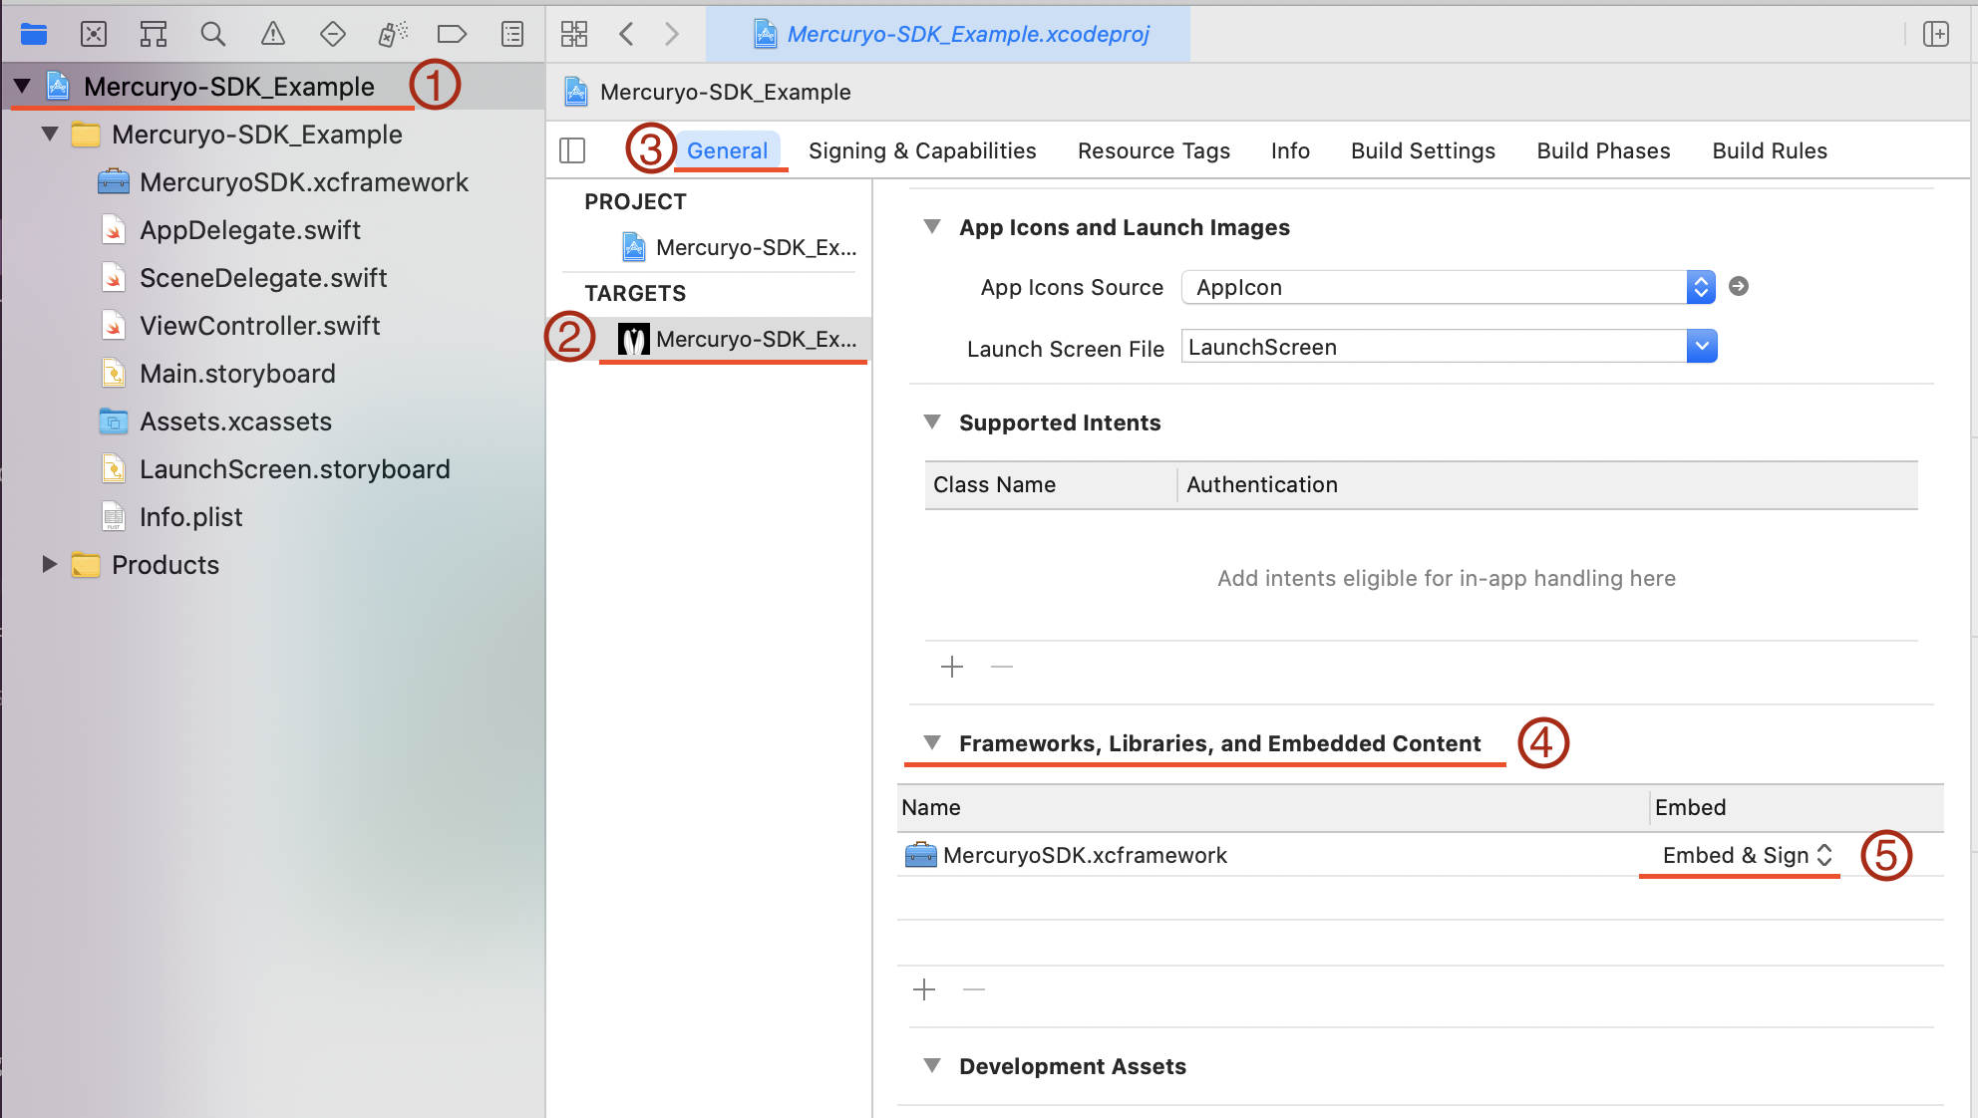Screen dimensions: 1978x1118
Task: Open the symbol navigator icon
Action: pos(153,34)
